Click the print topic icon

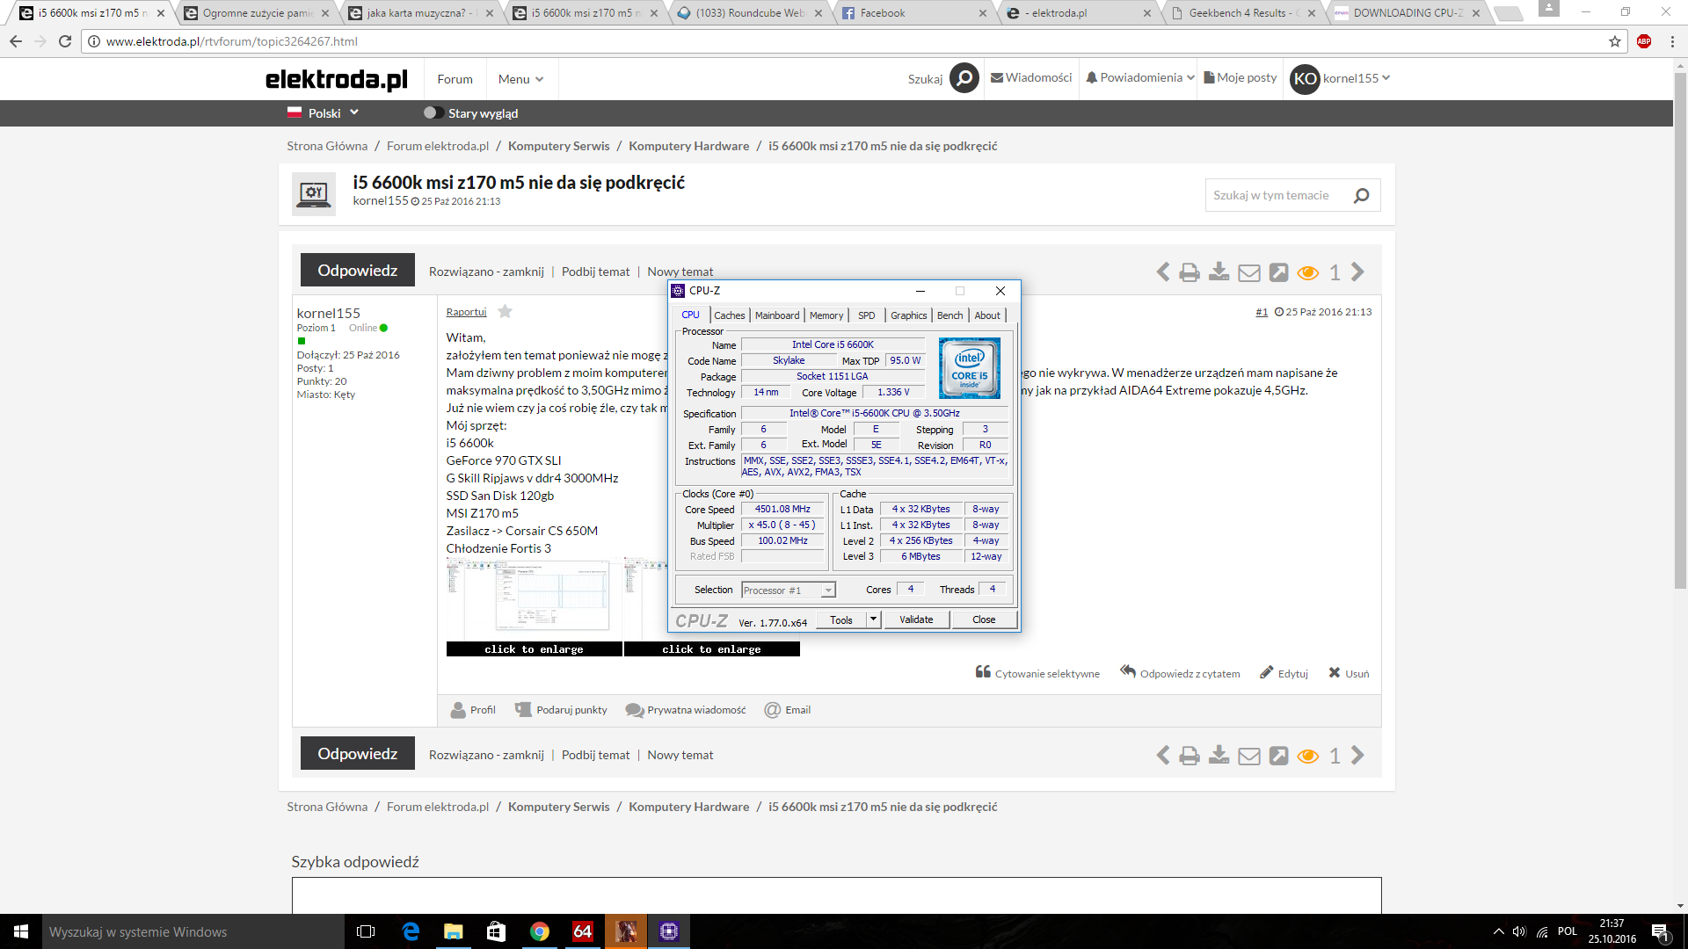(1189, 272)
